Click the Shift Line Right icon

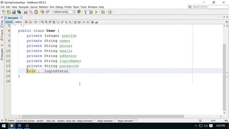click(79, 22)
